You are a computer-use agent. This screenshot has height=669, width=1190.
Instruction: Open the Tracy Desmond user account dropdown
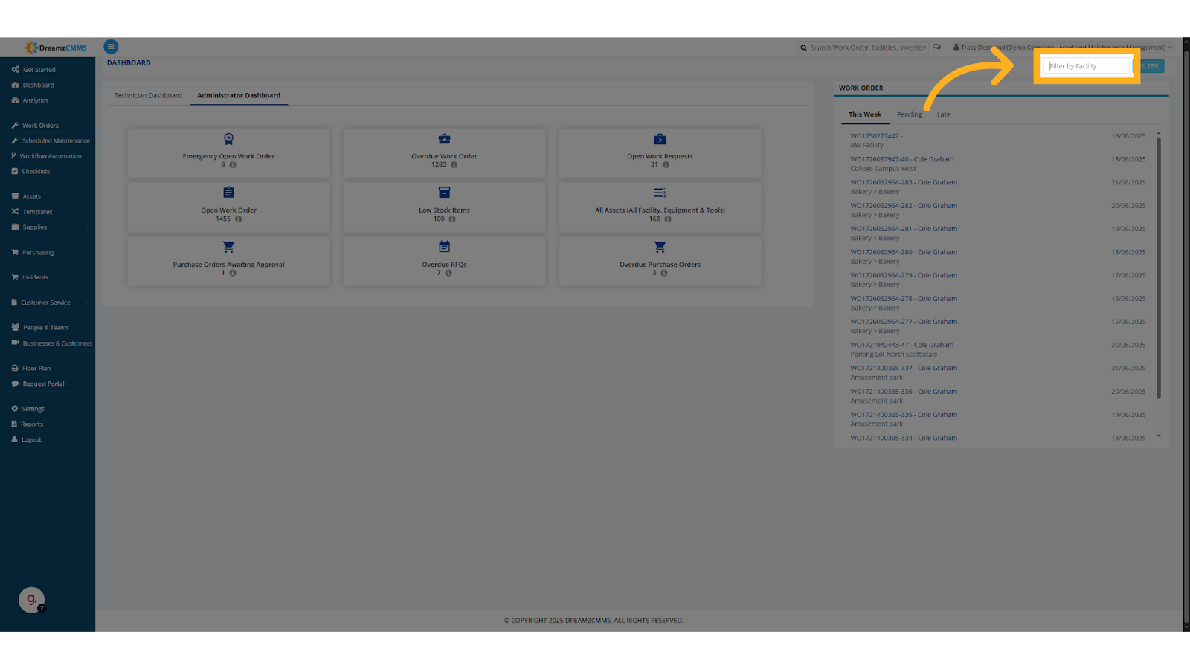coord(1062,48)
